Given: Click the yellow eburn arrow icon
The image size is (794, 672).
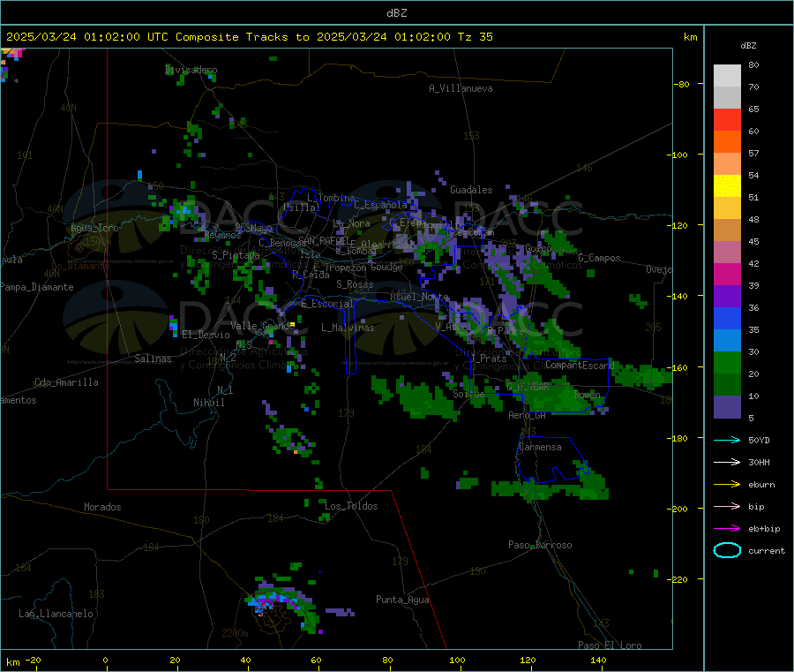Looking at the screenshot, I should click(x=727, y=484).
